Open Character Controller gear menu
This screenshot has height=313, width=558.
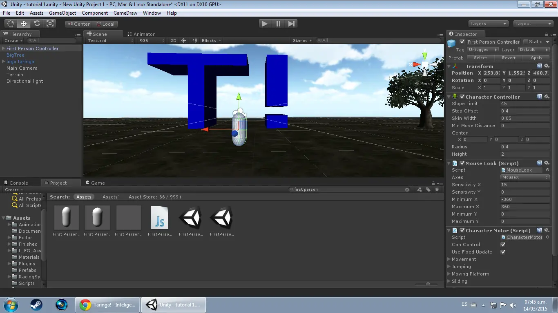pos(547,97)
